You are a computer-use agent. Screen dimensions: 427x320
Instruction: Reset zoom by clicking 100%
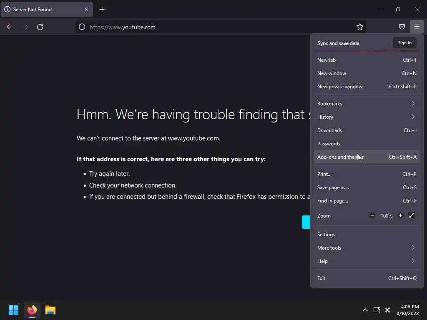[x=387, y=216]
